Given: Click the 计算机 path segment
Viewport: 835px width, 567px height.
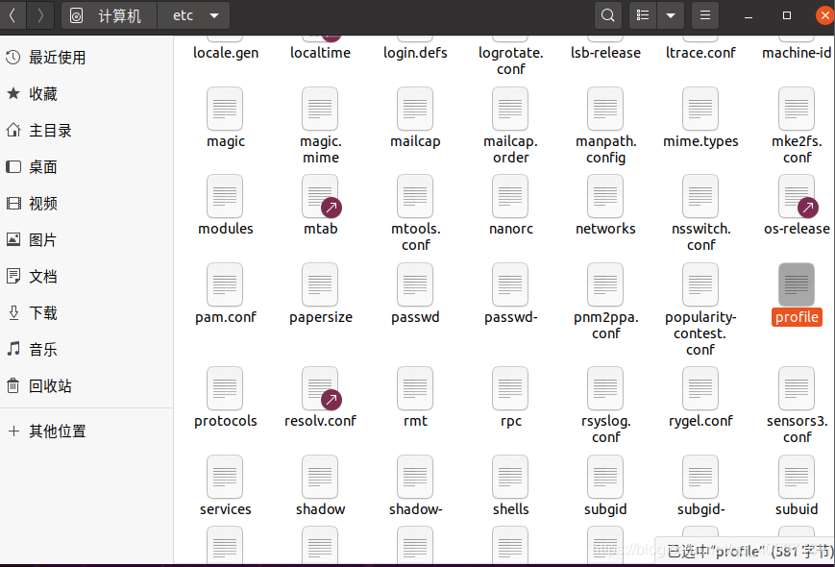Looking at the screenshot, I should click(x=110, y=15).
